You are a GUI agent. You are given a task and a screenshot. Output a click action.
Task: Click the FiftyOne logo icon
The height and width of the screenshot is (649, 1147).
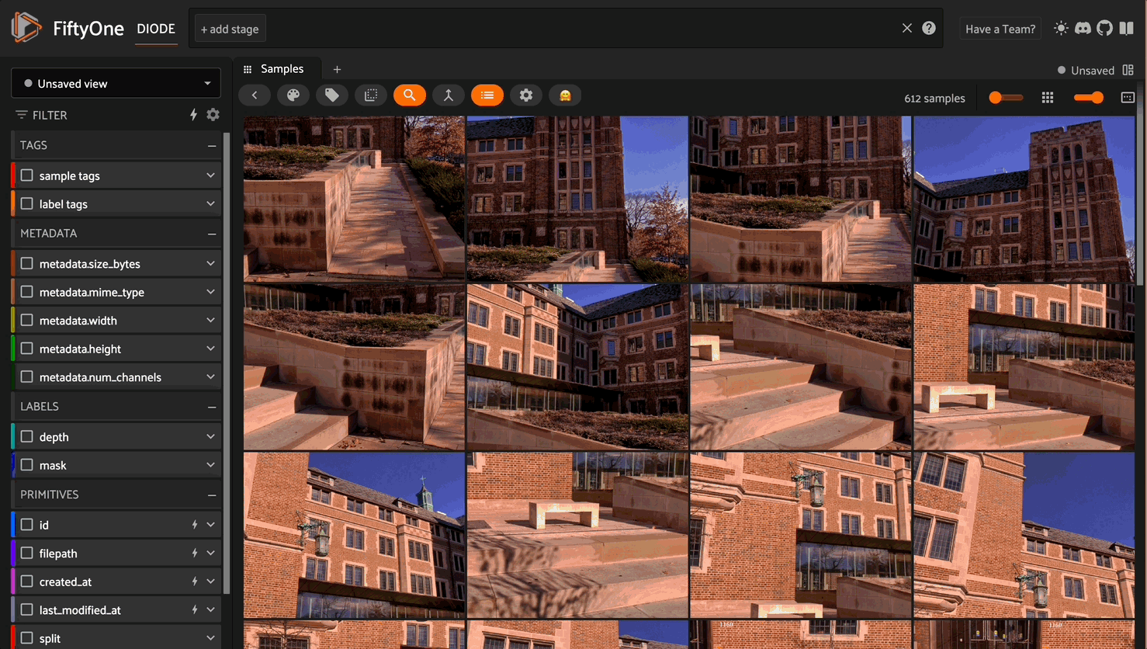coord(26,28)
